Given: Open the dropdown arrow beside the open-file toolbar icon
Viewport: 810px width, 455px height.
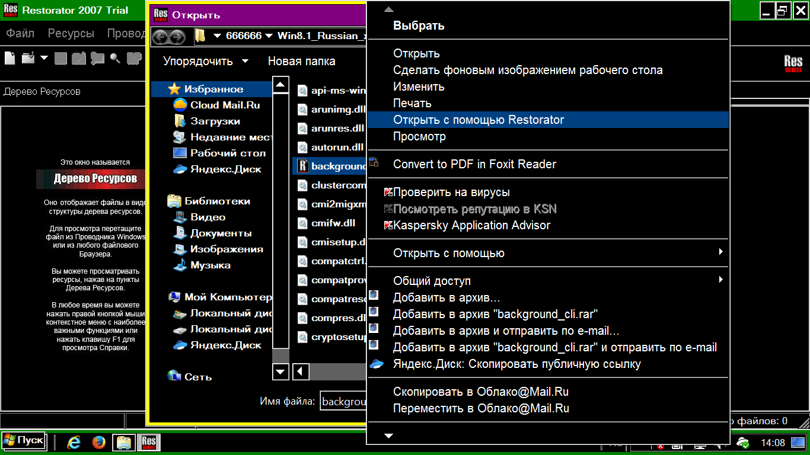Looking at the screenshot, I should 44,58.
